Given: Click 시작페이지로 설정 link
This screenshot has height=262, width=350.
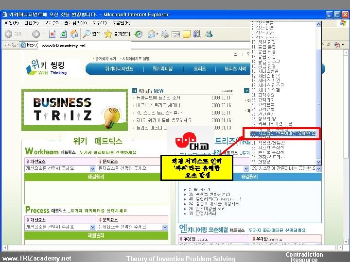Looking at the screenshot, I should point(136,59).
